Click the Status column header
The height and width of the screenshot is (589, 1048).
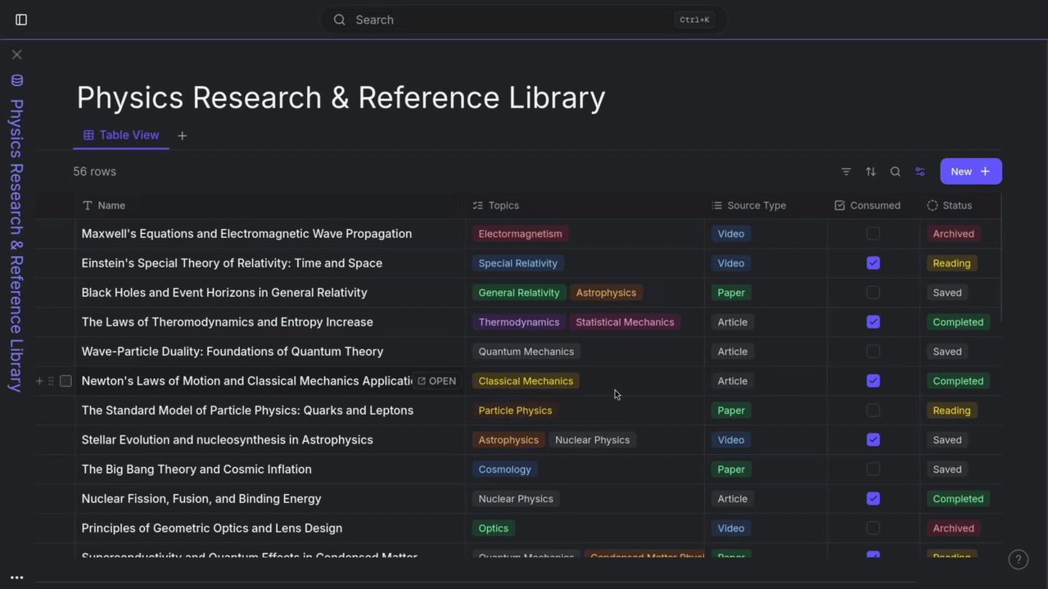tap(960, 205)
